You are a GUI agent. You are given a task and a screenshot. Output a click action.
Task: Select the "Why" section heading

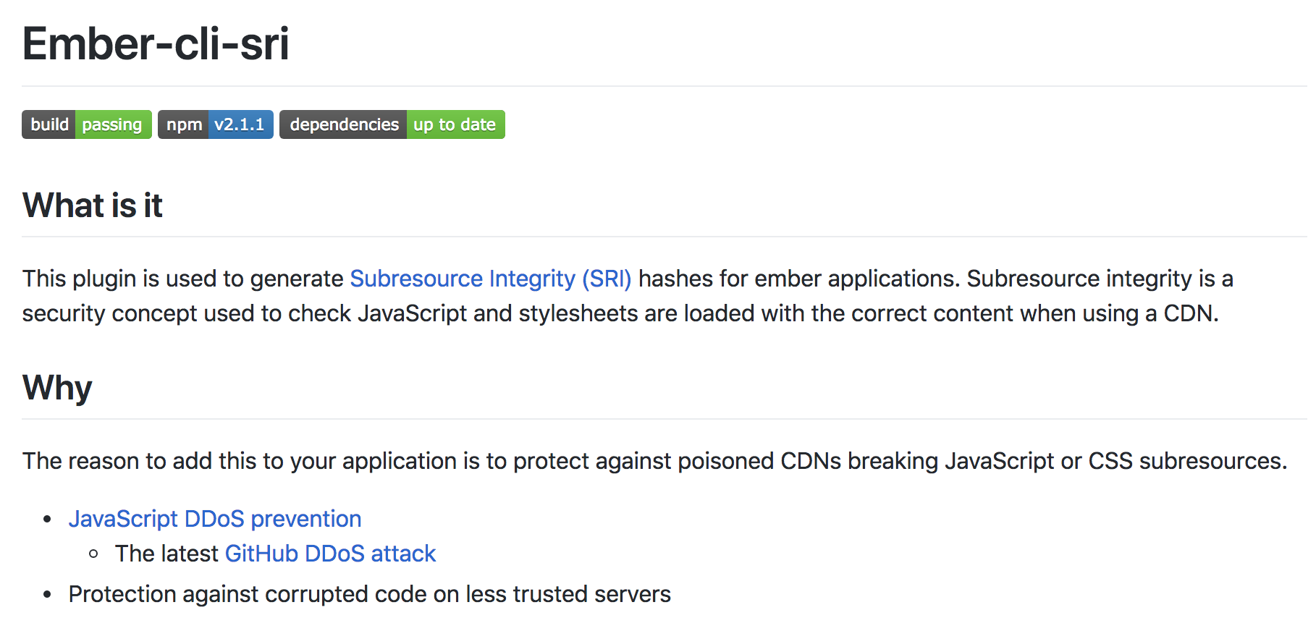tap(57, 388)
